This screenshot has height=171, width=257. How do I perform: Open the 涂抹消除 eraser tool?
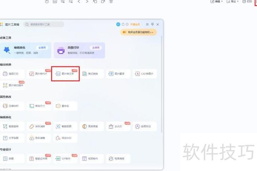point(39,126)
